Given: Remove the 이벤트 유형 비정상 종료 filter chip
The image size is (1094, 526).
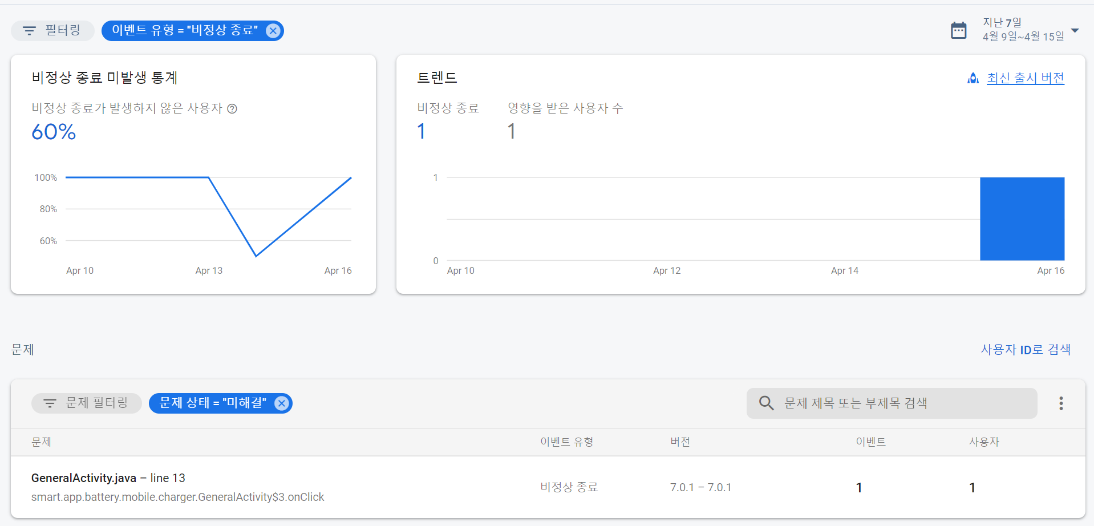Looking at the screenshot, I should [273, 31].
